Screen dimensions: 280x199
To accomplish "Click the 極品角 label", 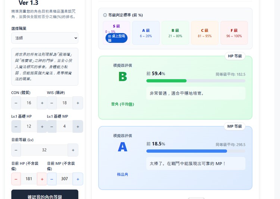I will pyautogui.click(x=122, y=174).
